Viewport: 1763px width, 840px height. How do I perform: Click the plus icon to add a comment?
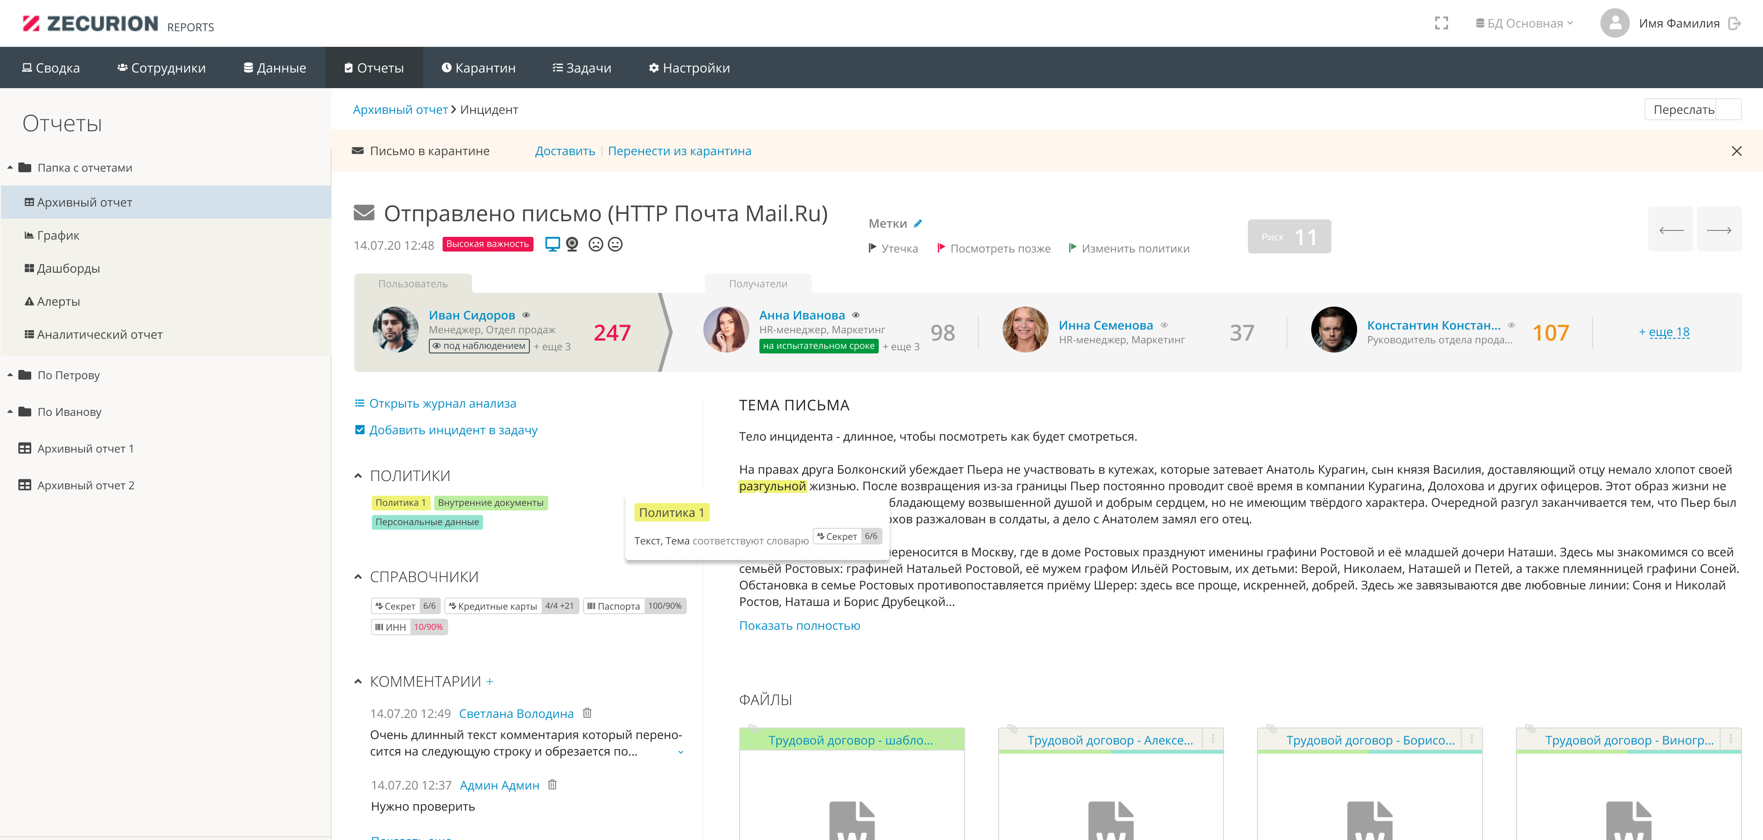489,681
